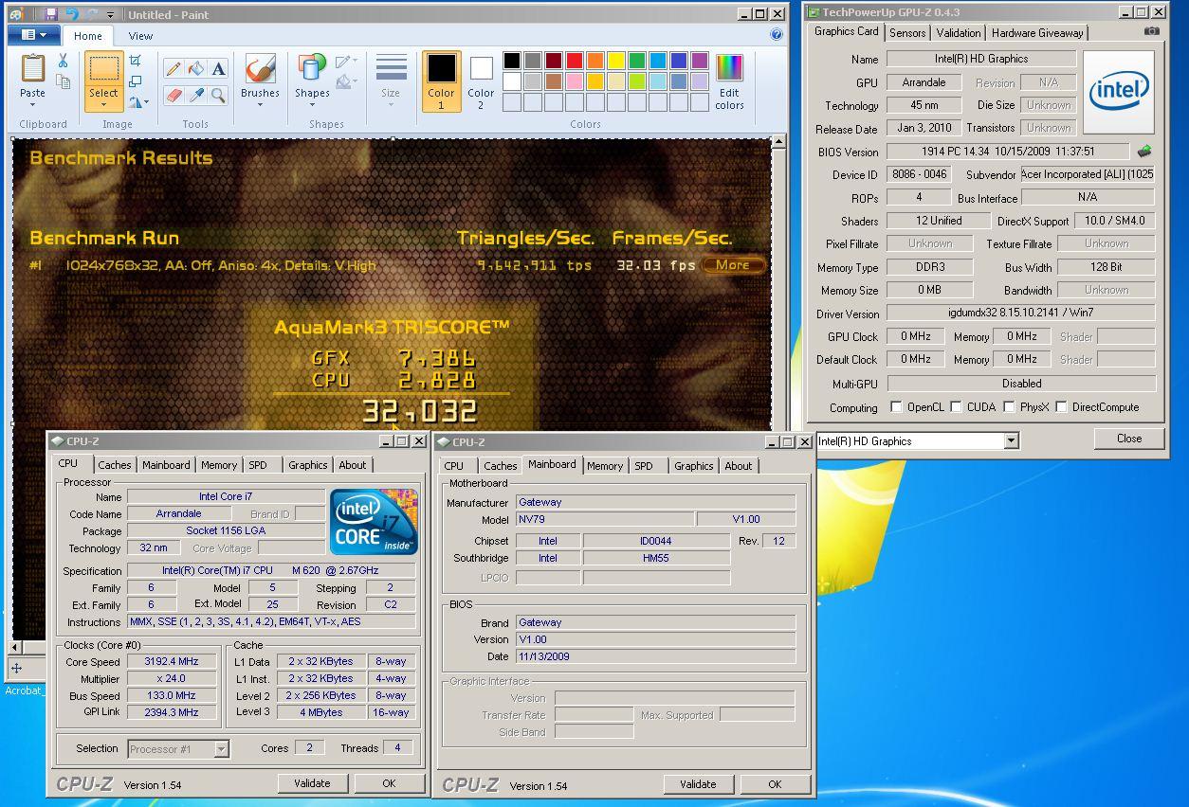This screenshot has height=807, width=1189.
Task: Open the SPD tab in left CPU-Z window
Action: pos(258,465)
